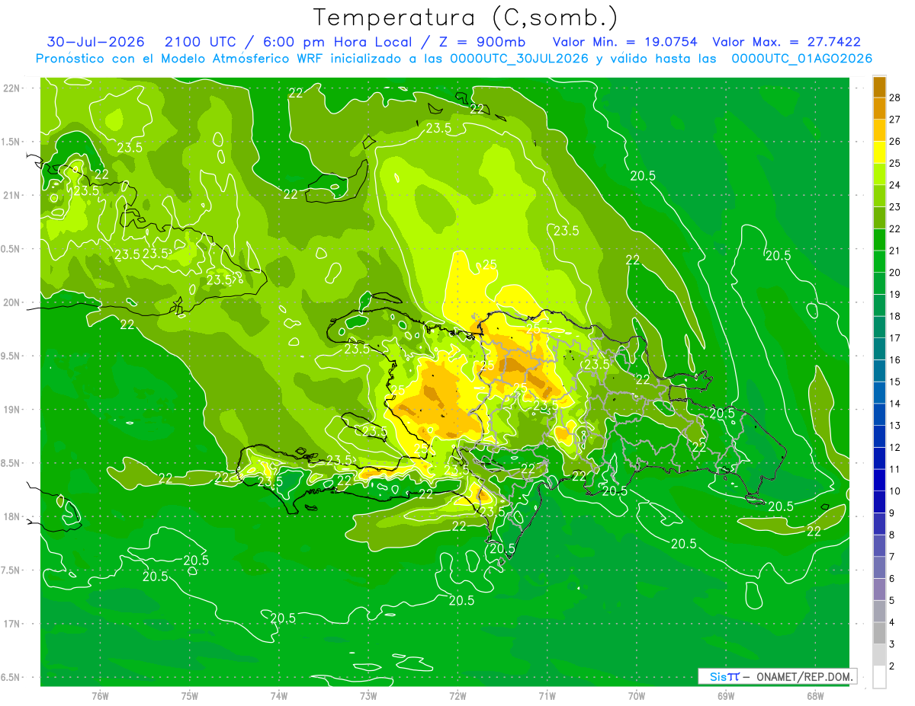915x706 pixels.
Task: Pick the purple swatch between legend 5 and 6
Action: [879, 589]
